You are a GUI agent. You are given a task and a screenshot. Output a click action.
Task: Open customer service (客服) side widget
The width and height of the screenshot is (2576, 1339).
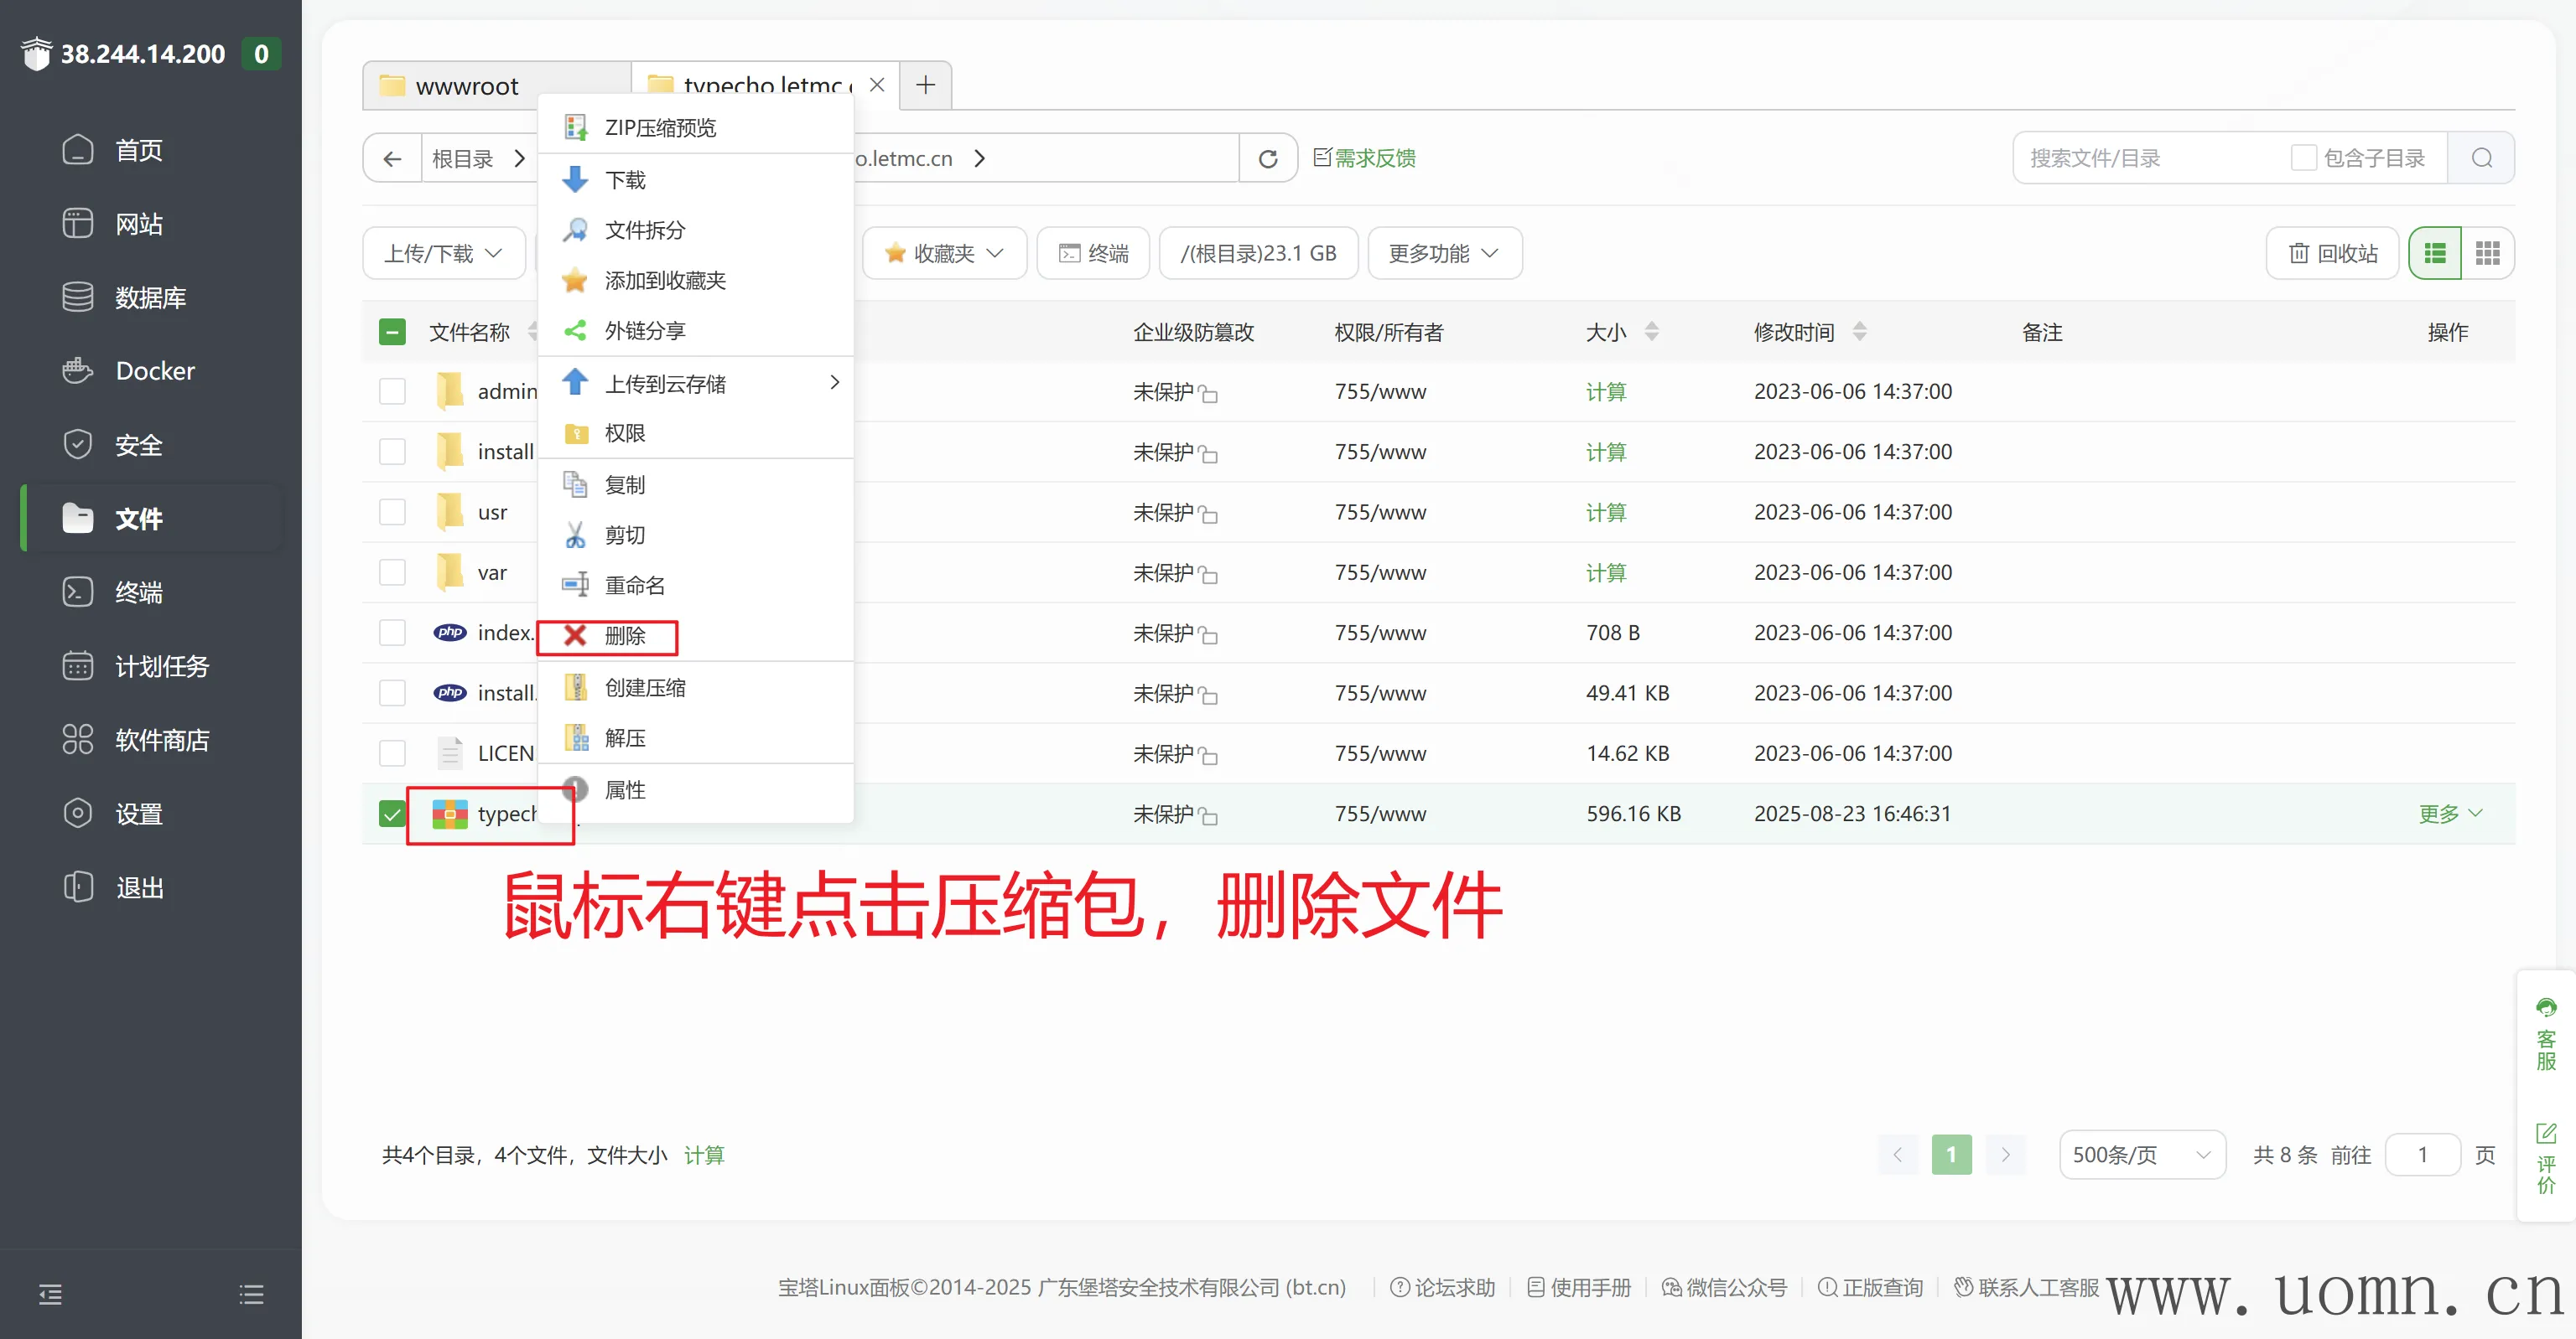2545,1034
